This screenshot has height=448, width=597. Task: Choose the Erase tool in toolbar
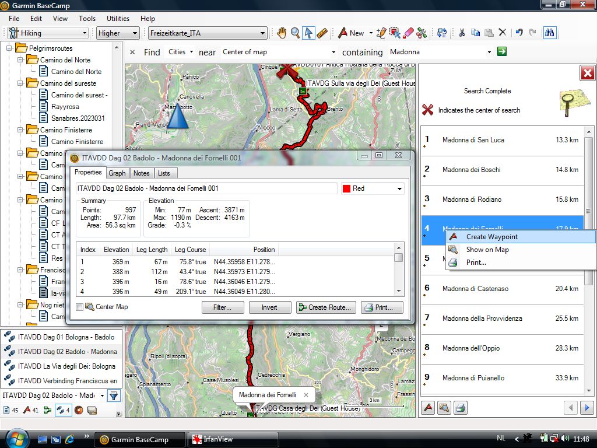(x=408, y=33)
